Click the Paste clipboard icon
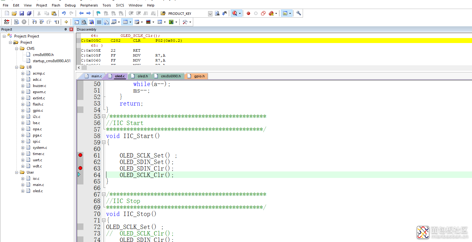 click(54, 13)
